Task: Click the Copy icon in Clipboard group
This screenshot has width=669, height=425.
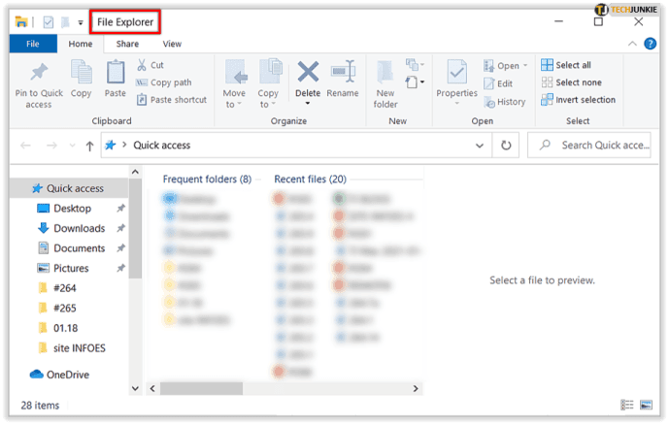Action: [x=81, y=72]
